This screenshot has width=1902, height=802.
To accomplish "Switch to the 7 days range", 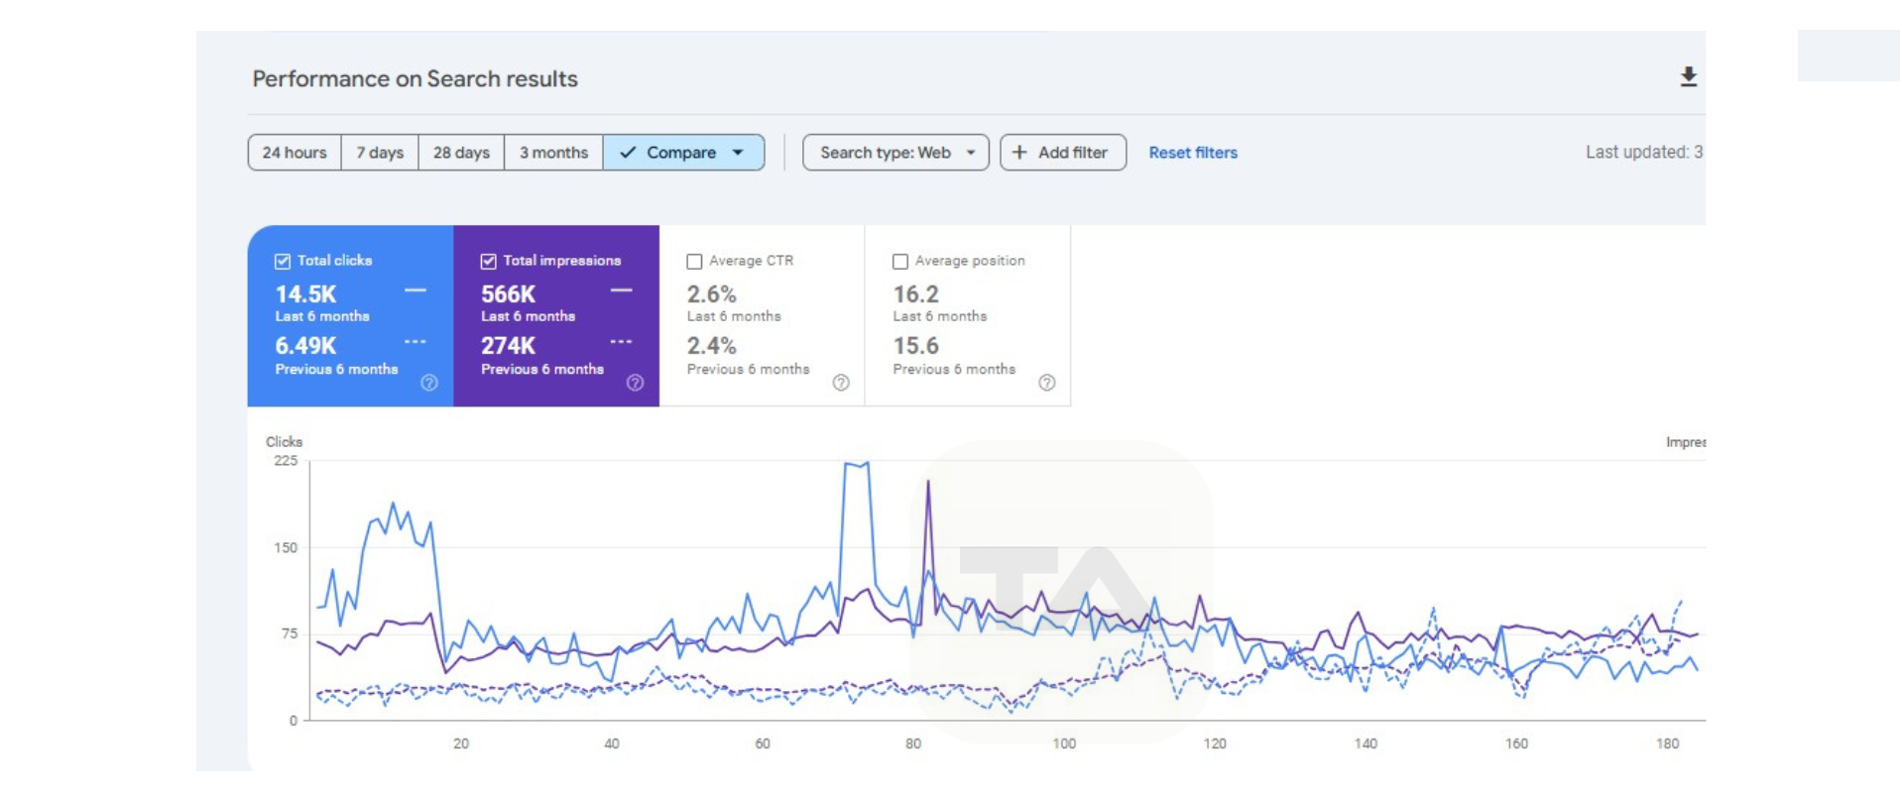I will tap(380, 153).
